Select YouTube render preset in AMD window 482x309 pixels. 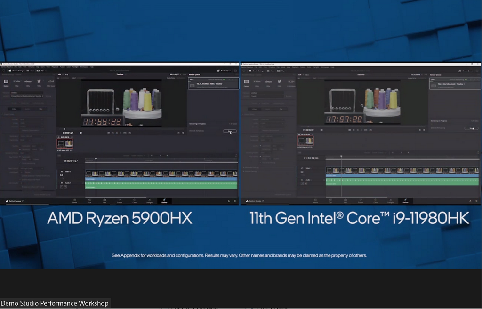click(16, 83)
